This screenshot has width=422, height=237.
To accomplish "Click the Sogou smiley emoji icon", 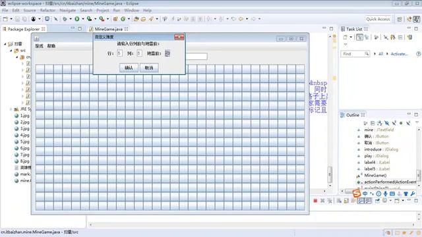I will [x=378, y=194].
